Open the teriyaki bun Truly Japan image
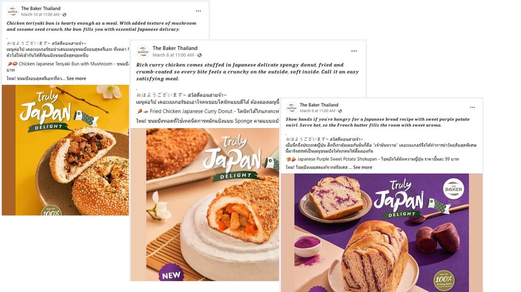Screen dimensions: 521x292 pyautogui.click(x=66, y=150)
